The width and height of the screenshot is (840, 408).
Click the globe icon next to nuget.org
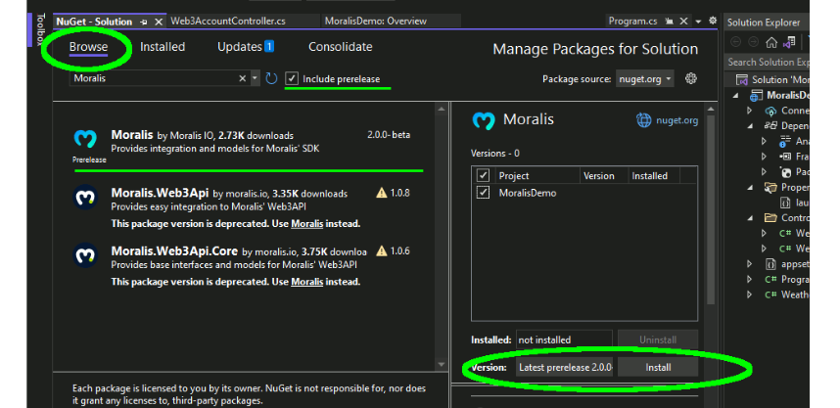[x=644, y=120]
